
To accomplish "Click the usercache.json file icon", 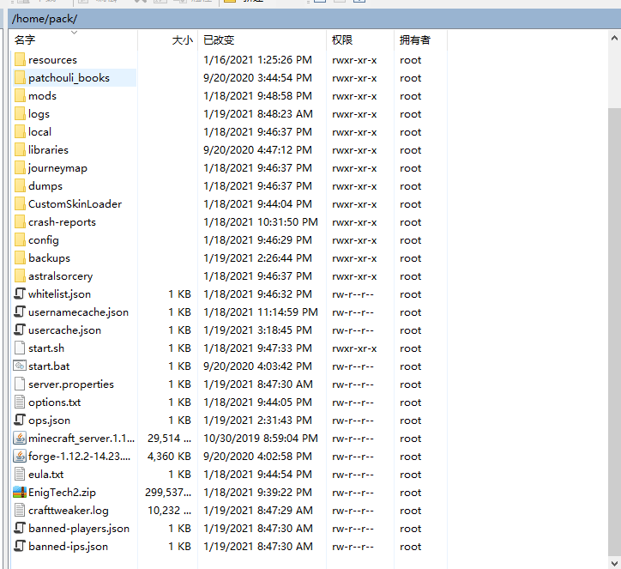I will [x=20, y=330].
